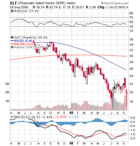This screenshot has height=146, width=140.
Task: Click the RSI 30 oversold axis label
Action: coord(131,26)
